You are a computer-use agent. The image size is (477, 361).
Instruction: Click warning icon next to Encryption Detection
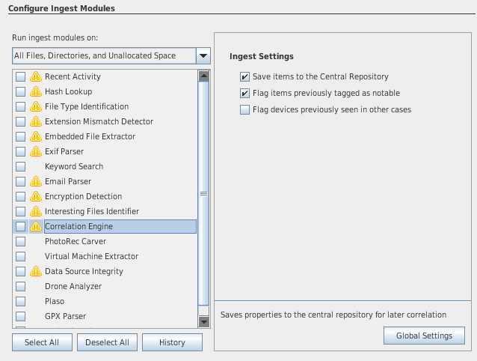(x=35, y=196)
